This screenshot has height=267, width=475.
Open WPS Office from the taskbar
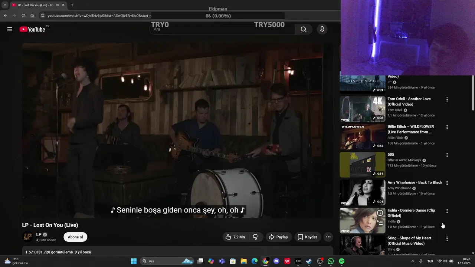tap(287, 261)
